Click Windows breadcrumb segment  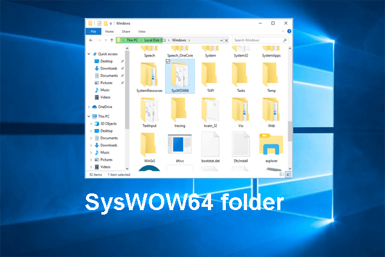click(179, 40)
